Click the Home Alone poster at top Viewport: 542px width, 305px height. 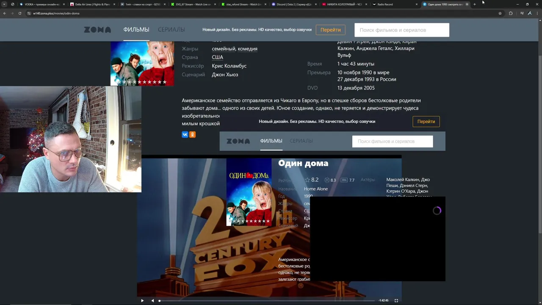click(142, 64)
